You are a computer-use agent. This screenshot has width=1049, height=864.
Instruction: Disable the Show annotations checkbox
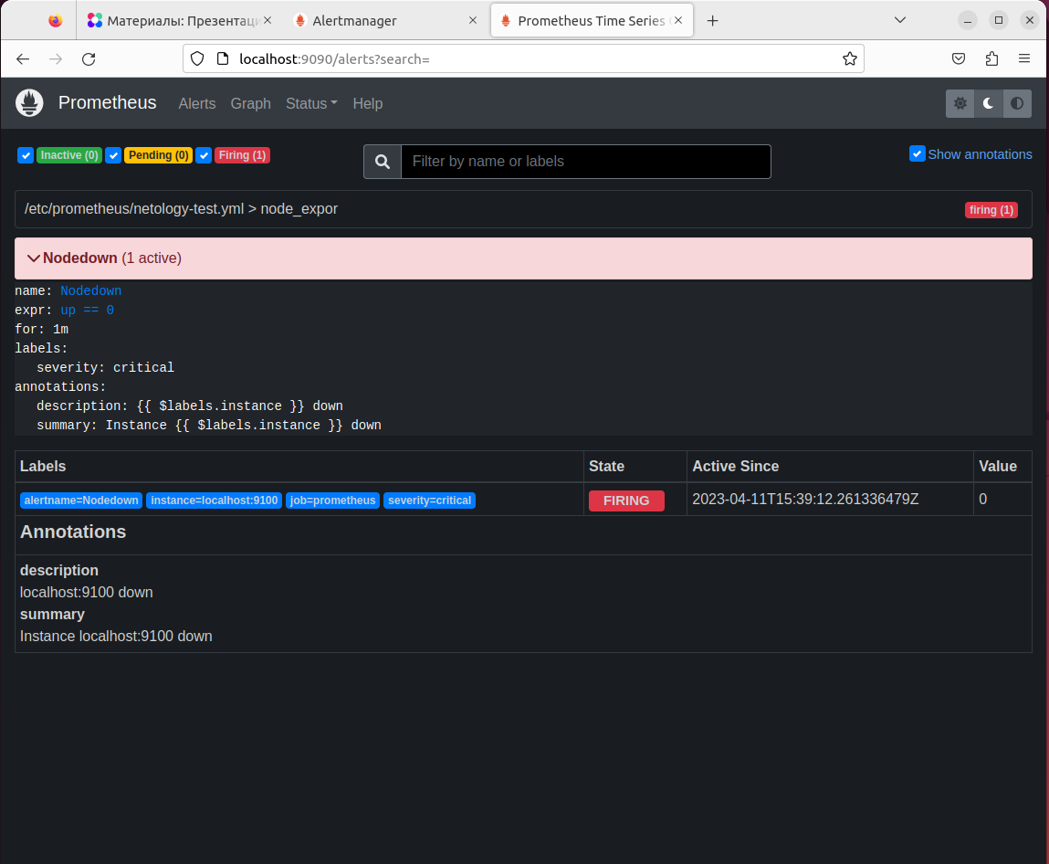[917, 153]
